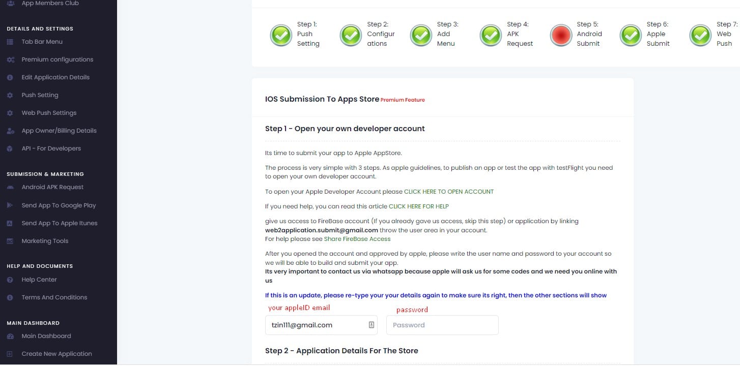Click the CLICK HERE TO OPEN ACCOUNT link
The width and height of the screenshot is (740, 367).
coord(448,192)
